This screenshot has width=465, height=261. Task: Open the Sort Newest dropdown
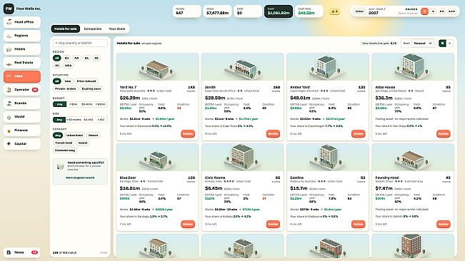tap(423, 43)
